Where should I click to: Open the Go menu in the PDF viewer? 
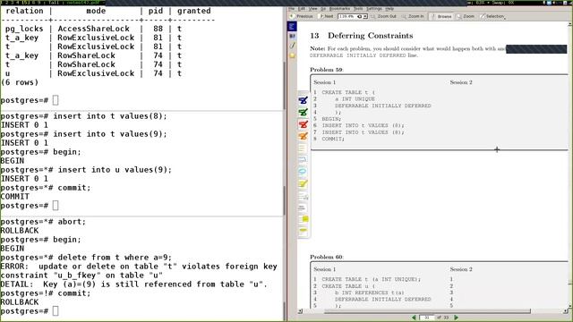click(x=323, y=8)
